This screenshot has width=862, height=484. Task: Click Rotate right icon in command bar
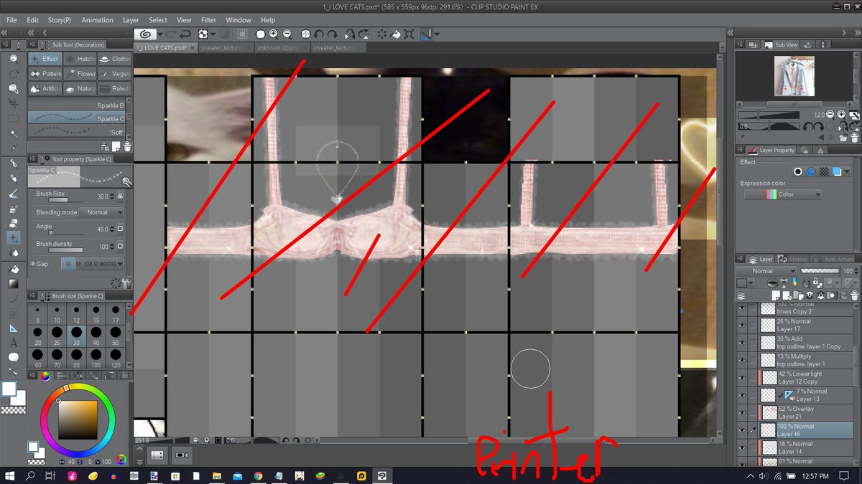pyautogui.click(x=331, y=34)
